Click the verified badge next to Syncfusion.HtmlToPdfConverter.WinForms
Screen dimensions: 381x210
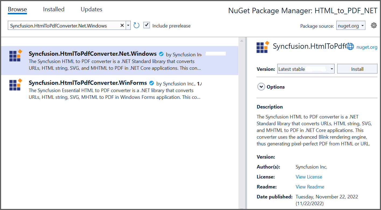[x=151, y=83]
